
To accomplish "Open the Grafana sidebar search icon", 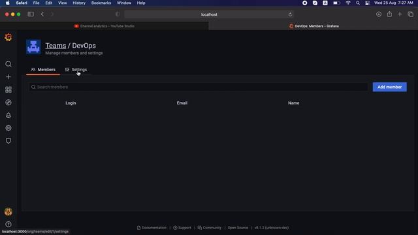I will coord(8,64).
